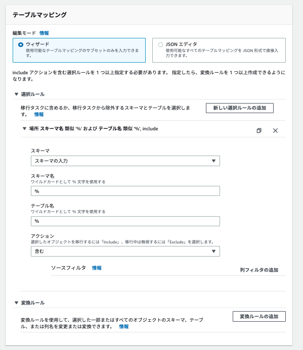Click the アクション label text

pos(42,236)
